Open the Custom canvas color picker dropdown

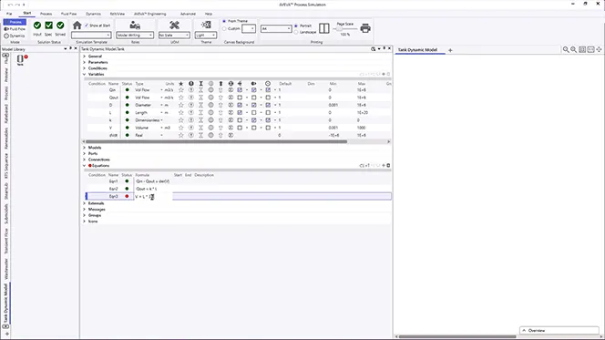coord(249,28)
